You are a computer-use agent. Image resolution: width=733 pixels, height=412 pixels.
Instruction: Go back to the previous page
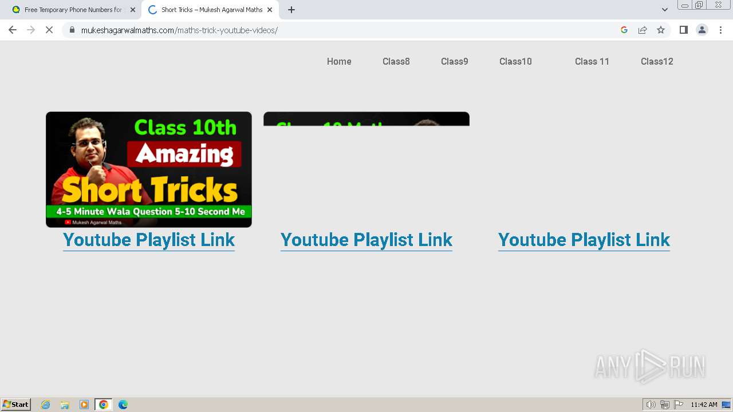tap(13, 30)
